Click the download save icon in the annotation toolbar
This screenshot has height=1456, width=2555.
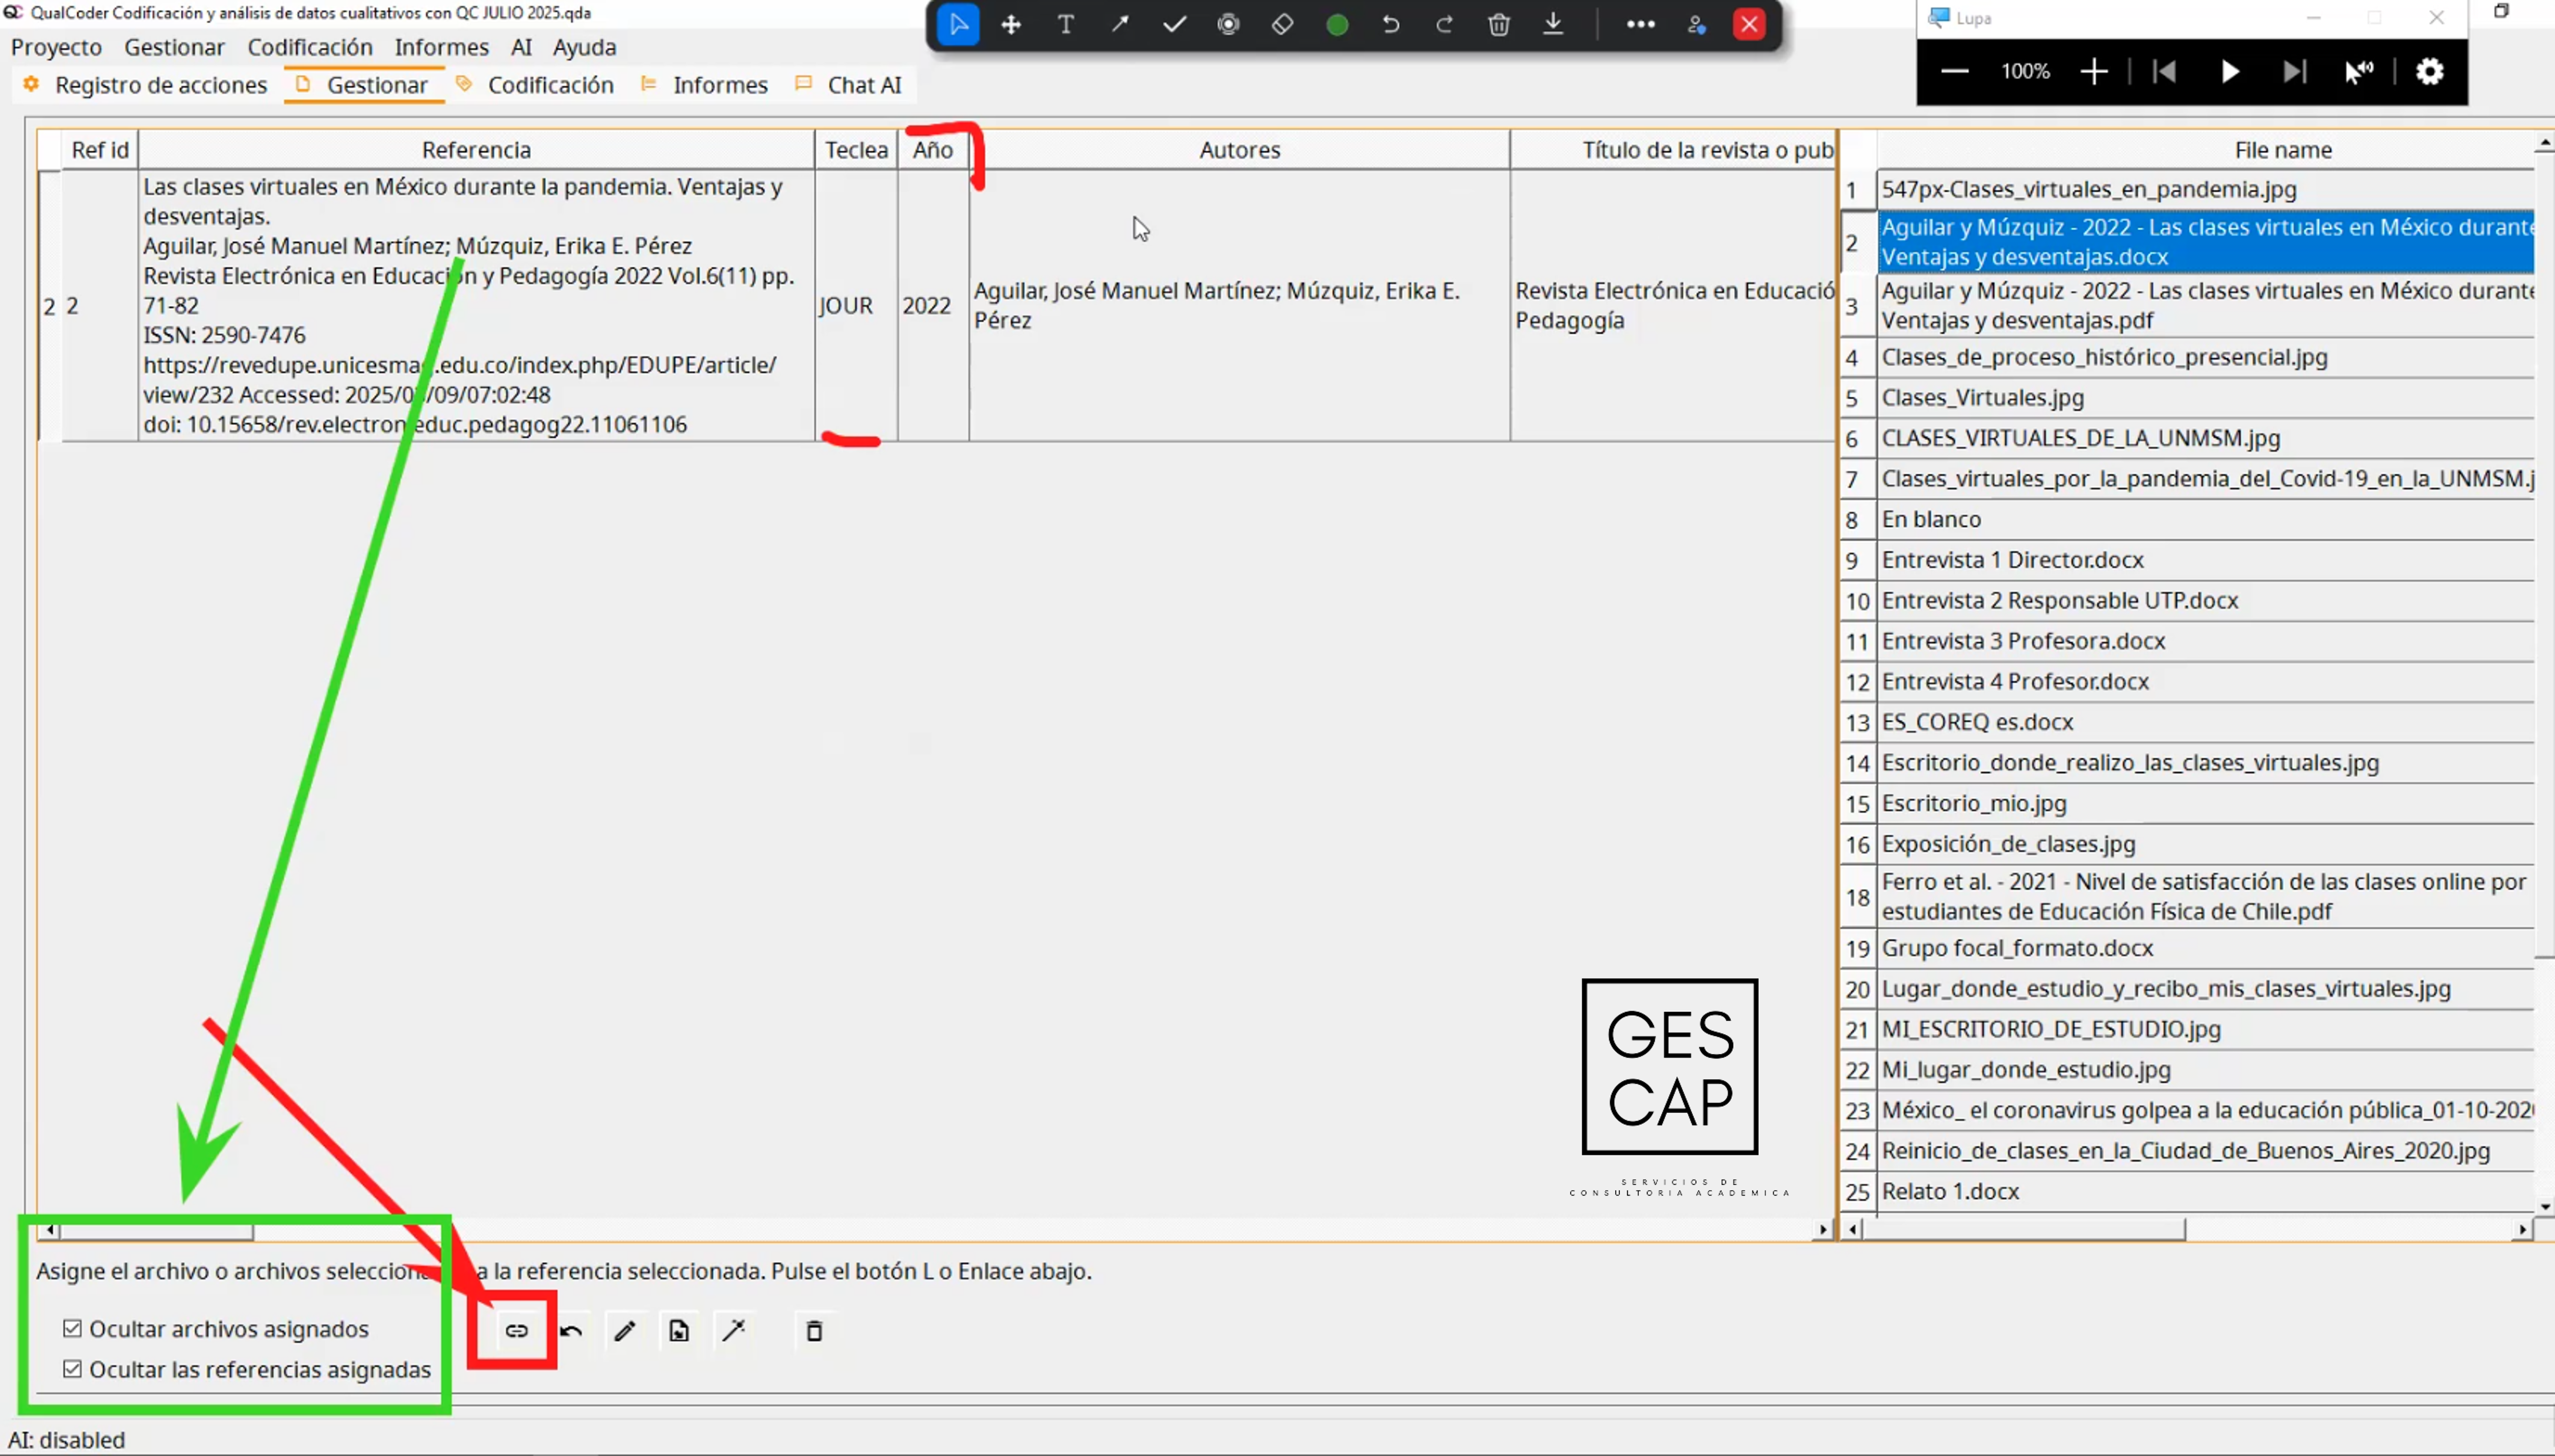(1553, 24)
